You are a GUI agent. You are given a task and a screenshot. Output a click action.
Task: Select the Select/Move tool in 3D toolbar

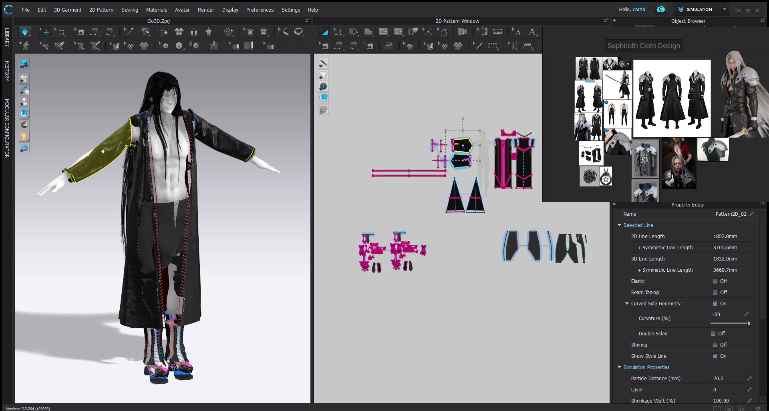pos(44,32)
